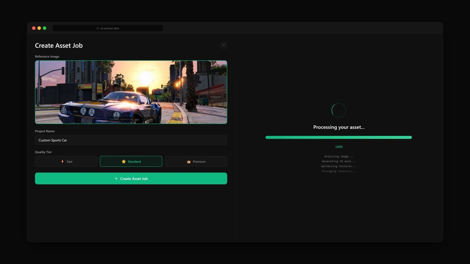Image resolution: width=470 pixels, height=264 pixels.
Task: Click the star icon on Standard tier
Action: pyautogui.click(x=124, y=162)
